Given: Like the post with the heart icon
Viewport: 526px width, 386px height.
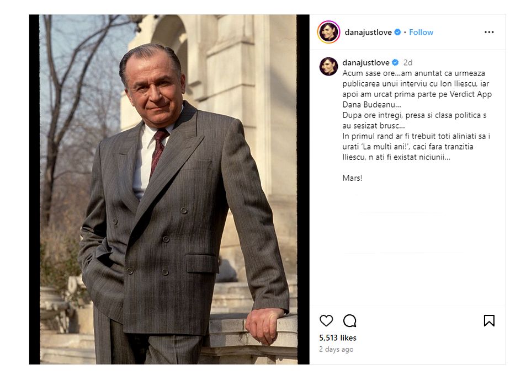Looking at the screenshot, I should (326, 321).
